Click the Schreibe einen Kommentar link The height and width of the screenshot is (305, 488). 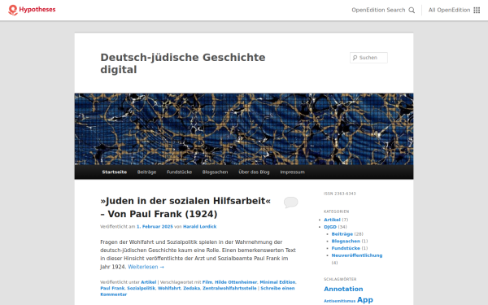198,291
